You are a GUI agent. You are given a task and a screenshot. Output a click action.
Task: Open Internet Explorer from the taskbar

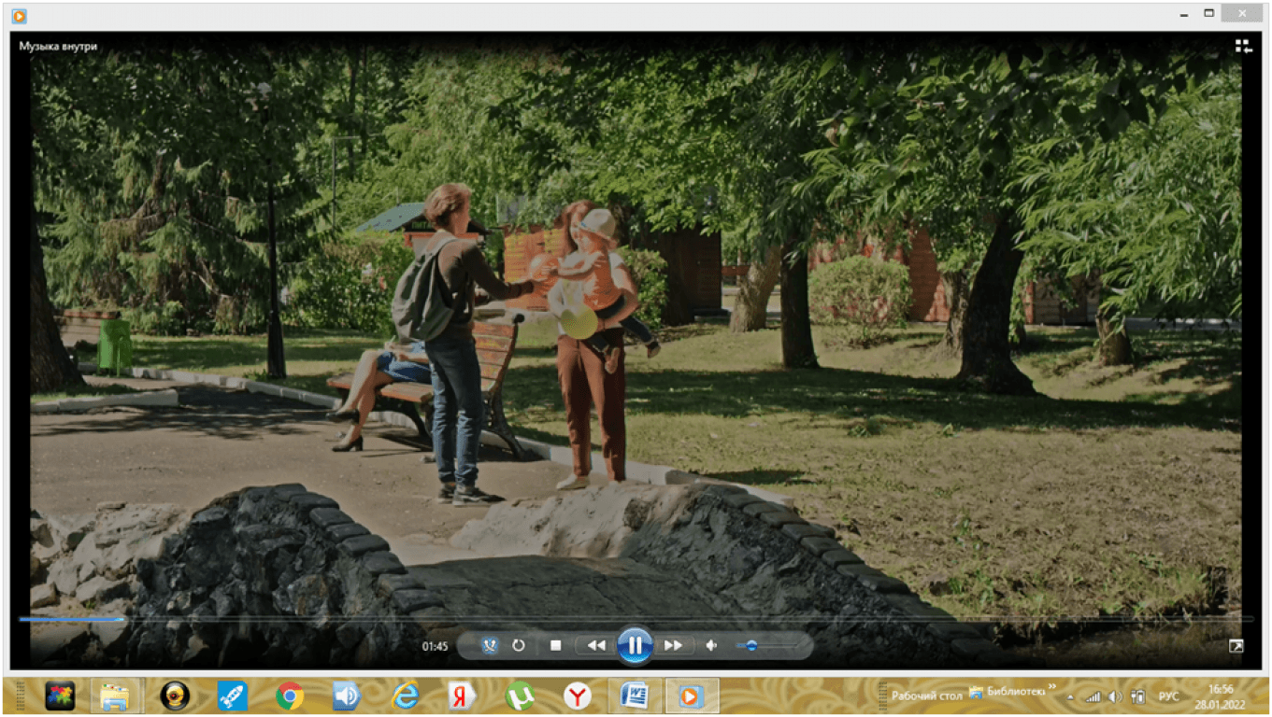point(405,696)
